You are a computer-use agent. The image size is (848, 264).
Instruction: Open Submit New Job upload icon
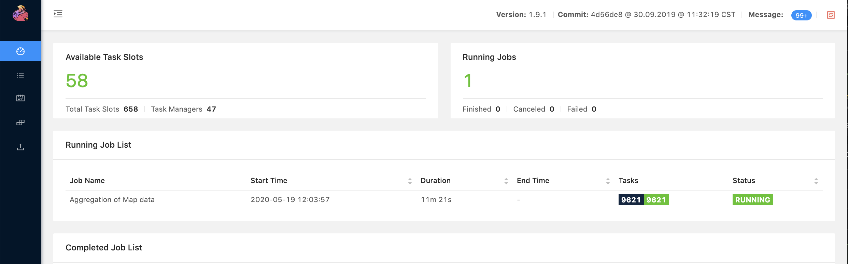tap(20, 147)
